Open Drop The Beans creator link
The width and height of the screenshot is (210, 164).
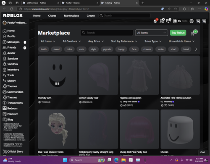pyautogui.click(x=130, y=102)
